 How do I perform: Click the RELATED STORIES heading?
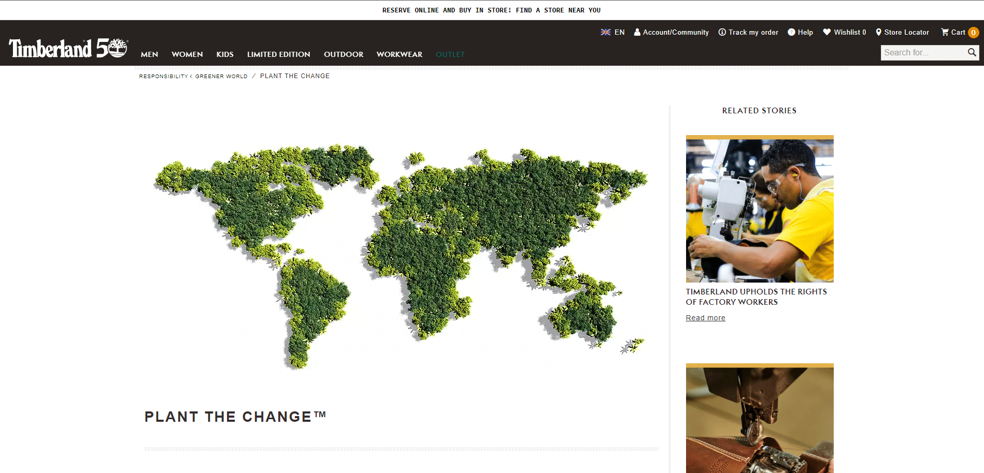(x=759, y=110)
